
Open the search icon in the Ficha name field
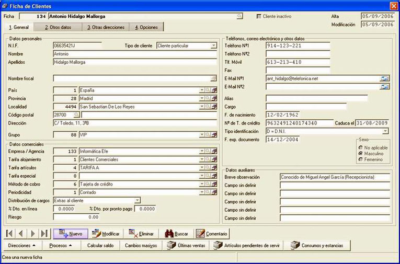239,16
